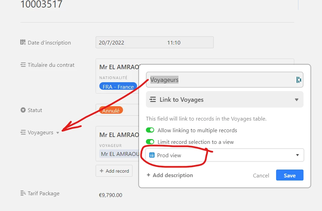Click the linked-record icon beside Titulaire du contrat
This screenshot has height=211, width=322.
point(23,65)
